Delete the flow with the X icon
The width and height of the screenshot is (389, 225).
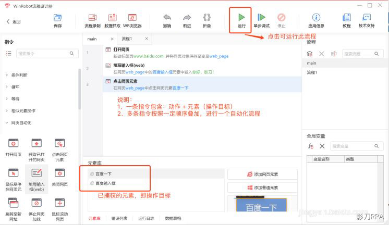click(322, 54)
